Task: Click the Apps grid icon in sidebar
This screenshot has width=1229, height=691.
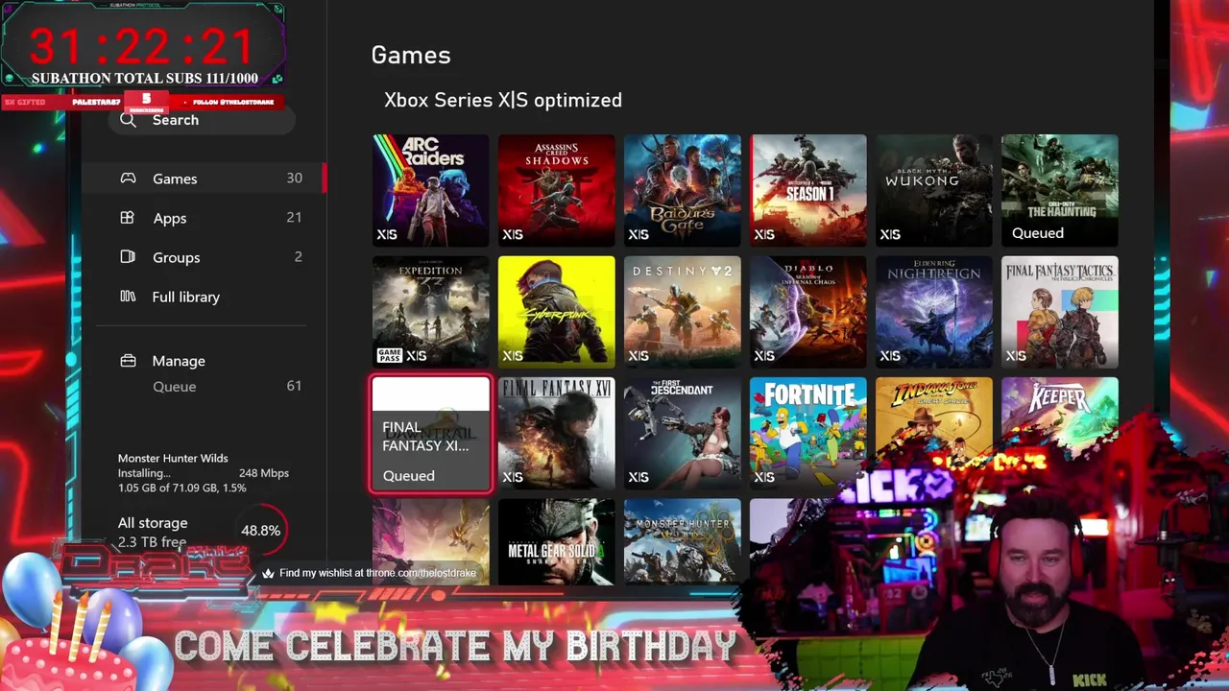Action: (x=127, y=218)
